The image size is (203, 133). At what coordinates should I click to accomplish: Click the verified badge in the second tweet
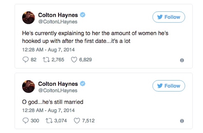point(83,84)
